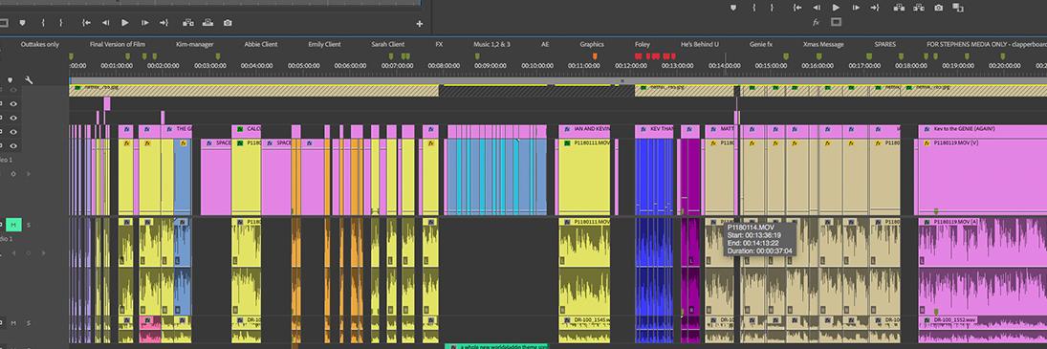
Task: Switch to the Kim-manager sequence tab
Action: (194, 44)
